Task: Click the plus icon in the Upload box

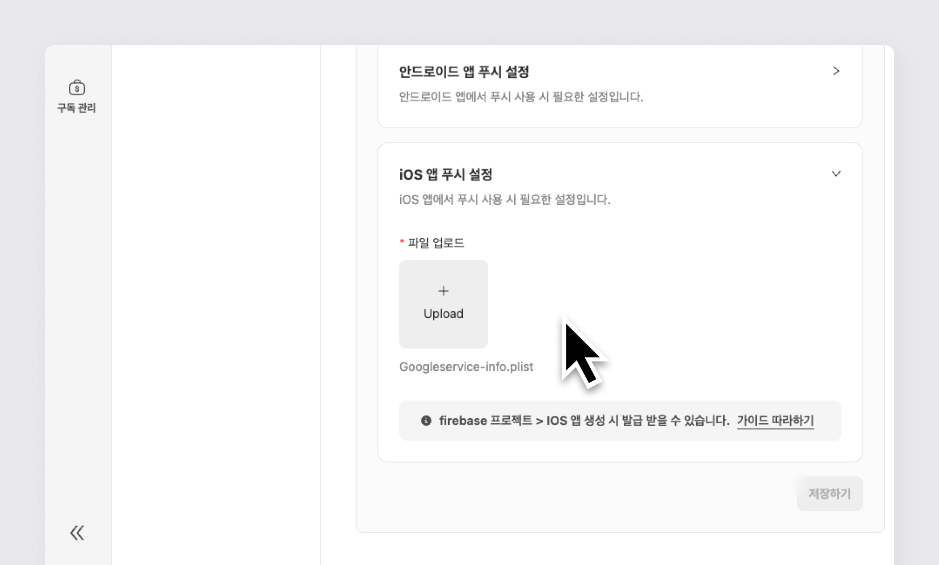Action: (443, 291)
